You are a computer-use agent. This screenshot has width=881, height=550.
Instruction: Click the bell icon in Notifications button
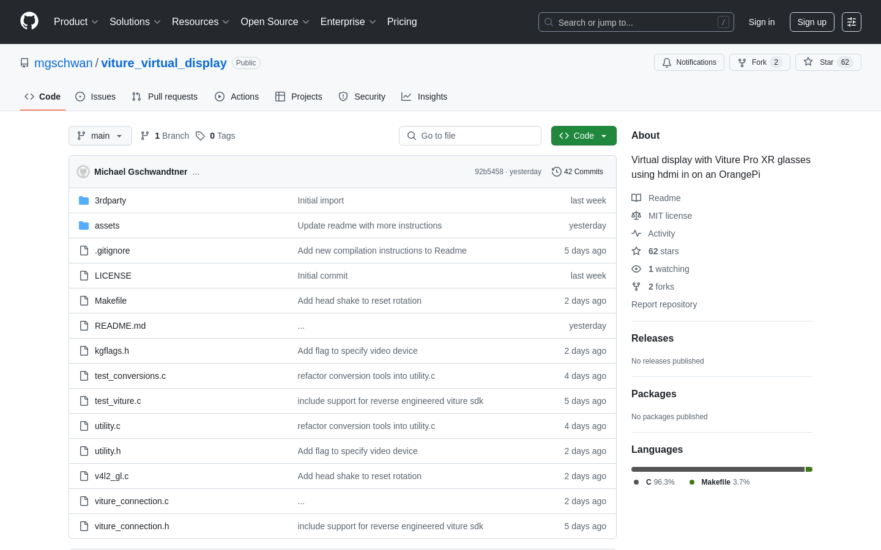pos(667,62)
